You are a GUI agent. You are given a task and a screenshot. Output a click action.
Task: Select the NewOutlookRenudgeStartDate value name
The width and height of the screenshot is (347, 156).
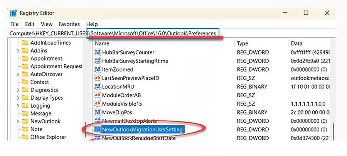click(139, 138)
